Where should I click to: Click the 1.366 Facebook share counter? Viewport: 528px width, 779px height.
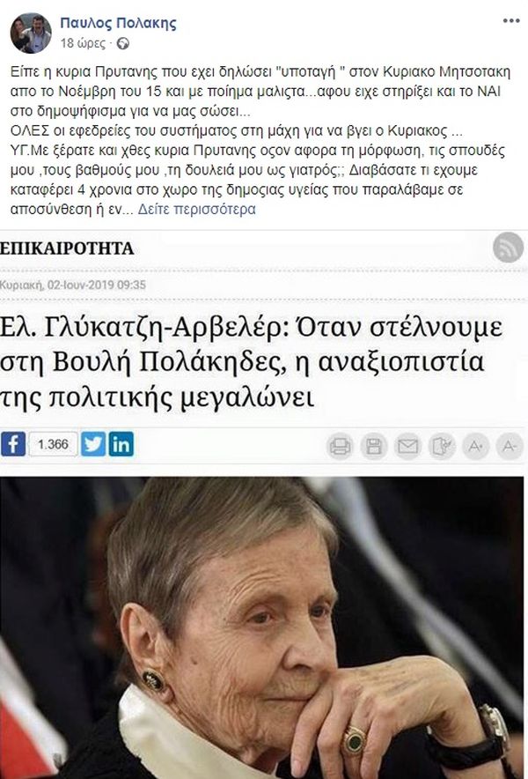coord(53,444)
